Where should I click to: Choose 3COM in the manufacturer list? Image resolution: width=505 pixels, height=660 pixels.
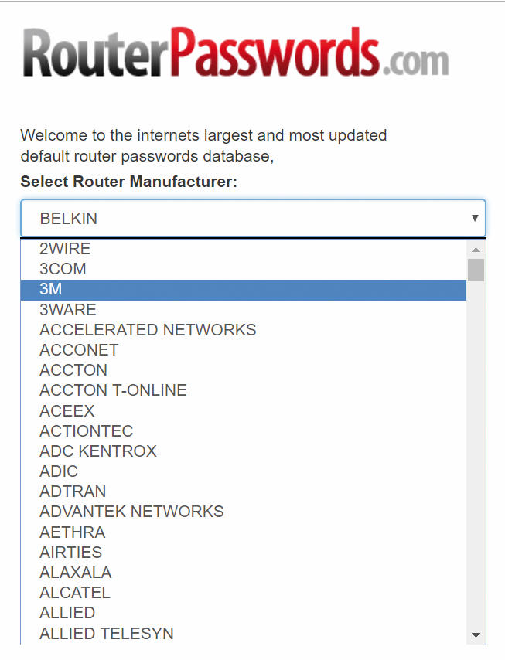[x=244, y=269]
